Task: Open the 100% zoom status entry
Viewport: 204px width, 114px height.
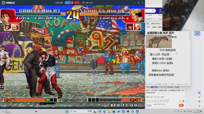Action: point(172,84)
